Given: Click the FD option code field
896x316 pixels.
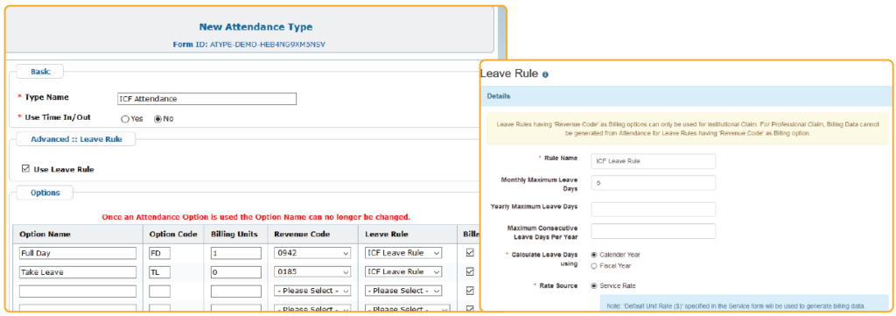Looking at the screenshot, I should [x=159, y=253].
